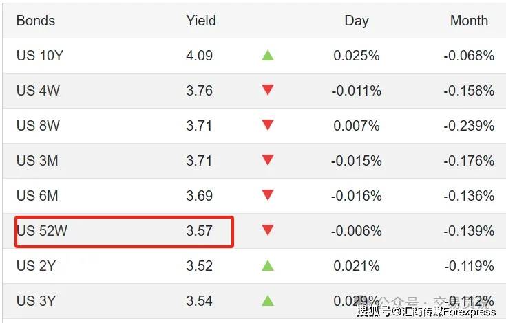
Task: Sort by the Bonds column header
Action: [x=34, y=21]
